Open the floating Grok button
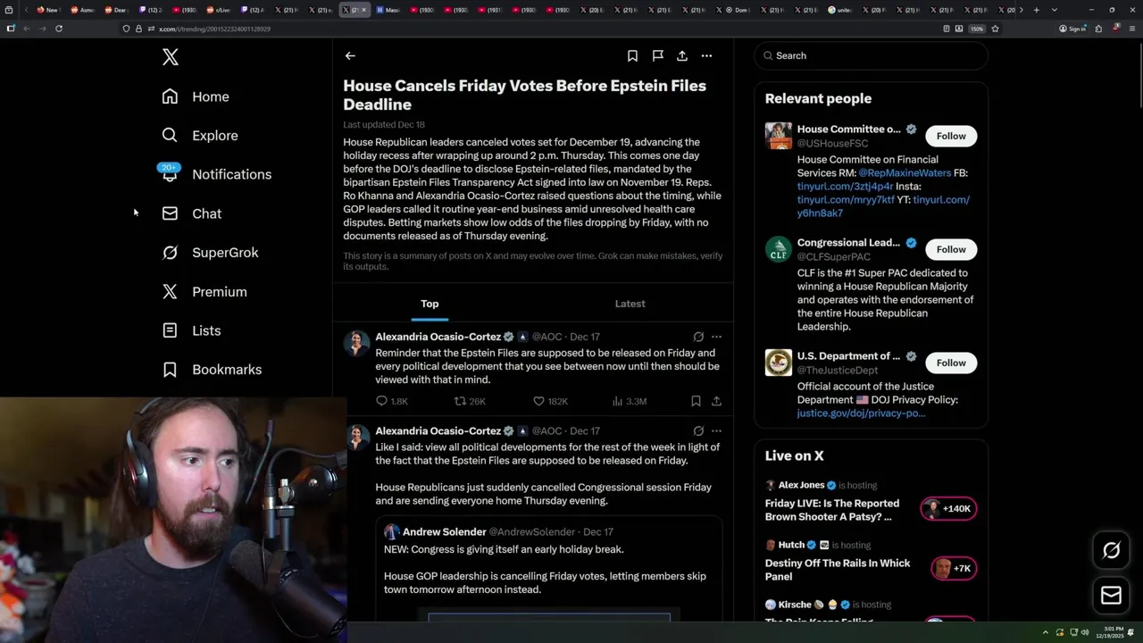This screenshot has width=1143, height=643. pos(1111,550)
